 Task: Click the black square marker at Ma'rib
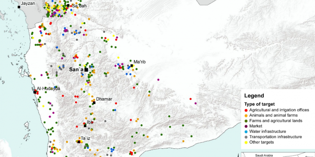click(x=132, y=65)
